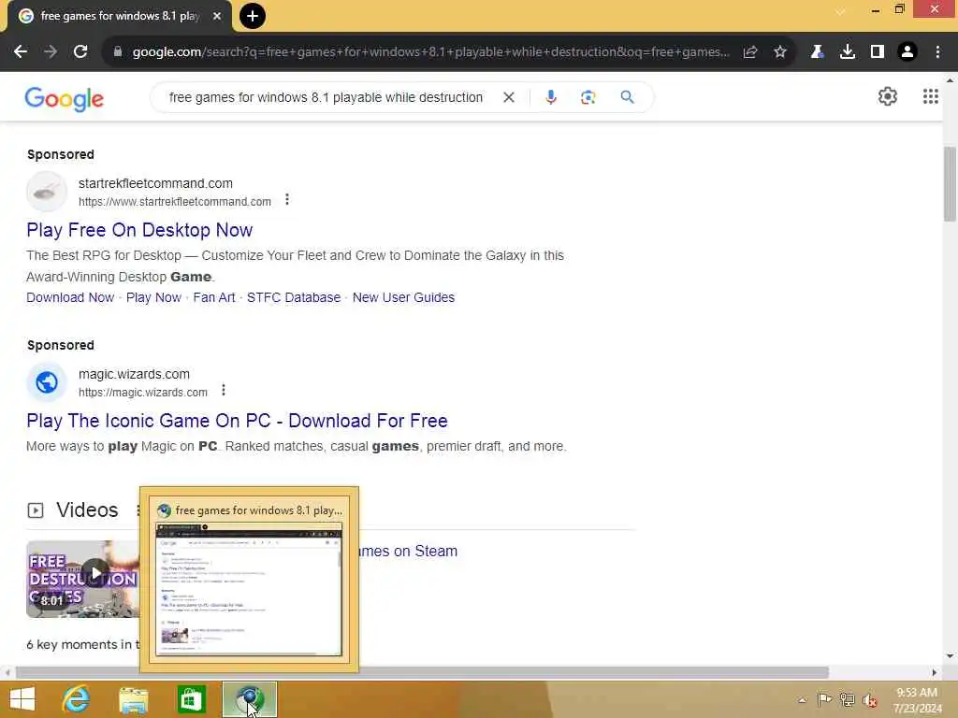Launch Internet Explorer from taskbar

click(76, 699)
